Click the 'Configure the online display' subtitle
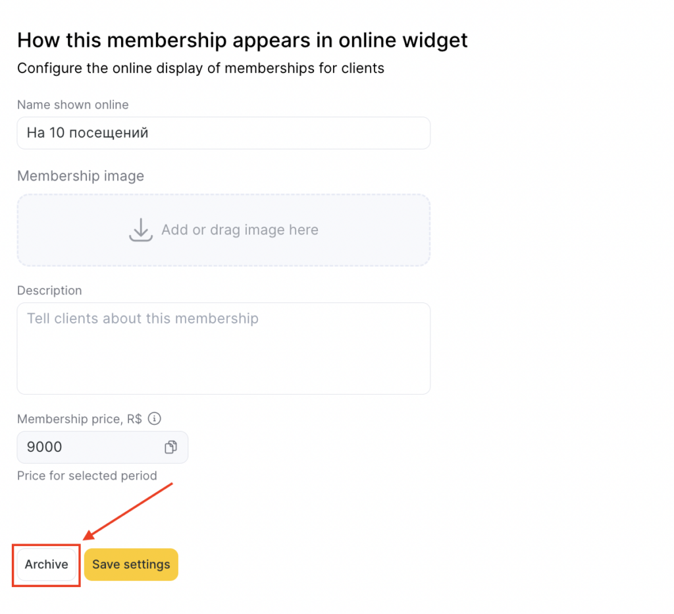 click(201, 69)
